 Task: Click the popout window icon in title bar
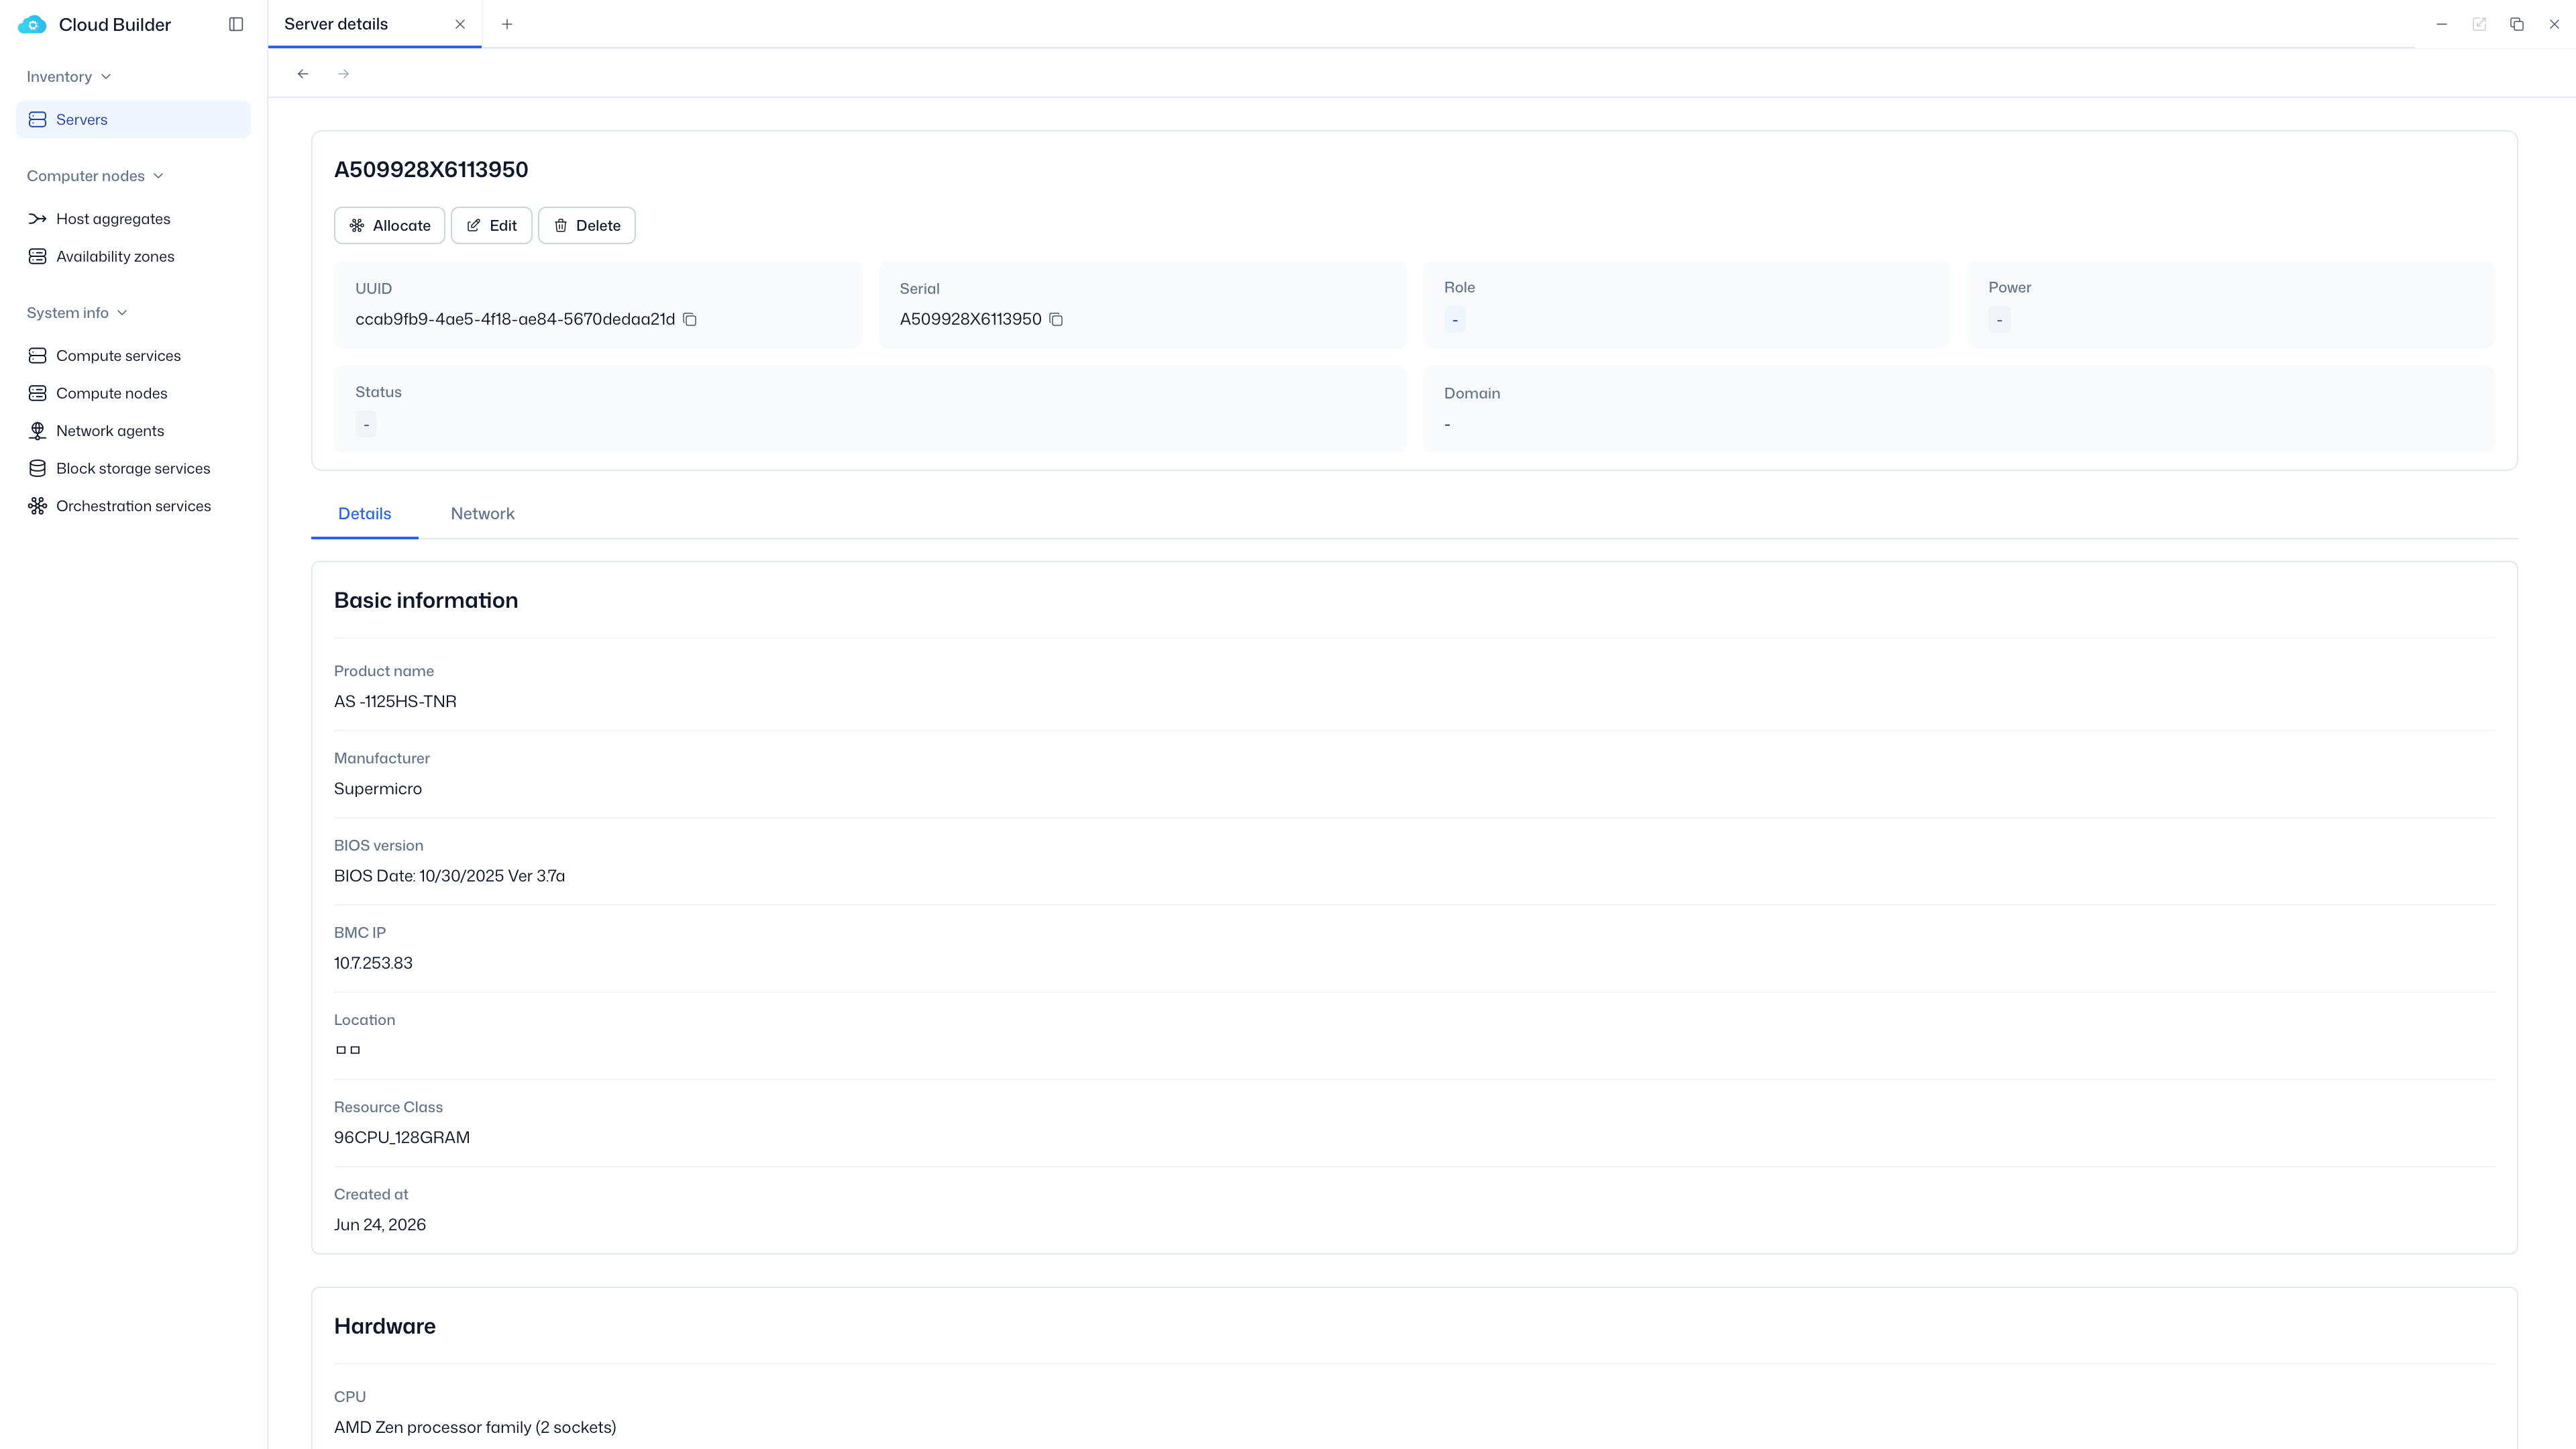2479,24
